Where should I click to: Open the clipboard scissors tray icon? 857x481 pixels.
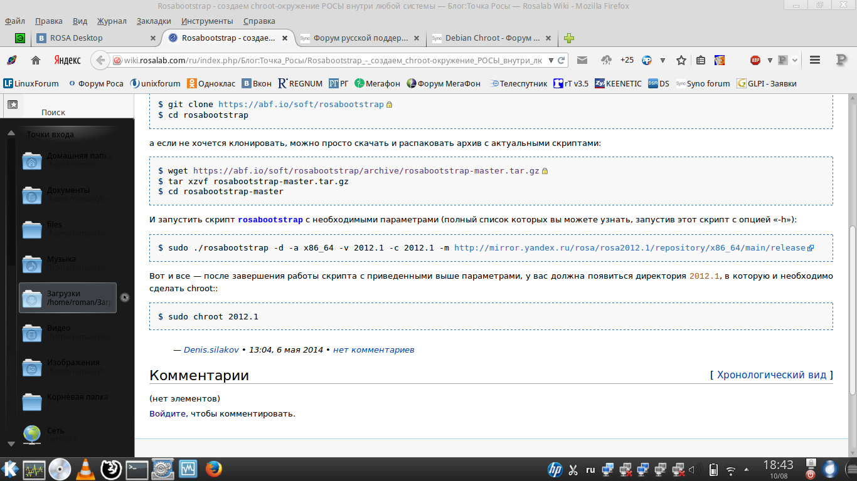[573, 469]
